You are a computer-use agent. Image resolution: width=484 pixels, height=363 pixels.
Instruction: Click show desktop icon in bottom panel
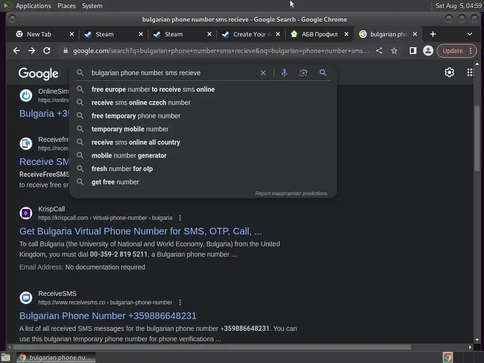click(6, 357)
